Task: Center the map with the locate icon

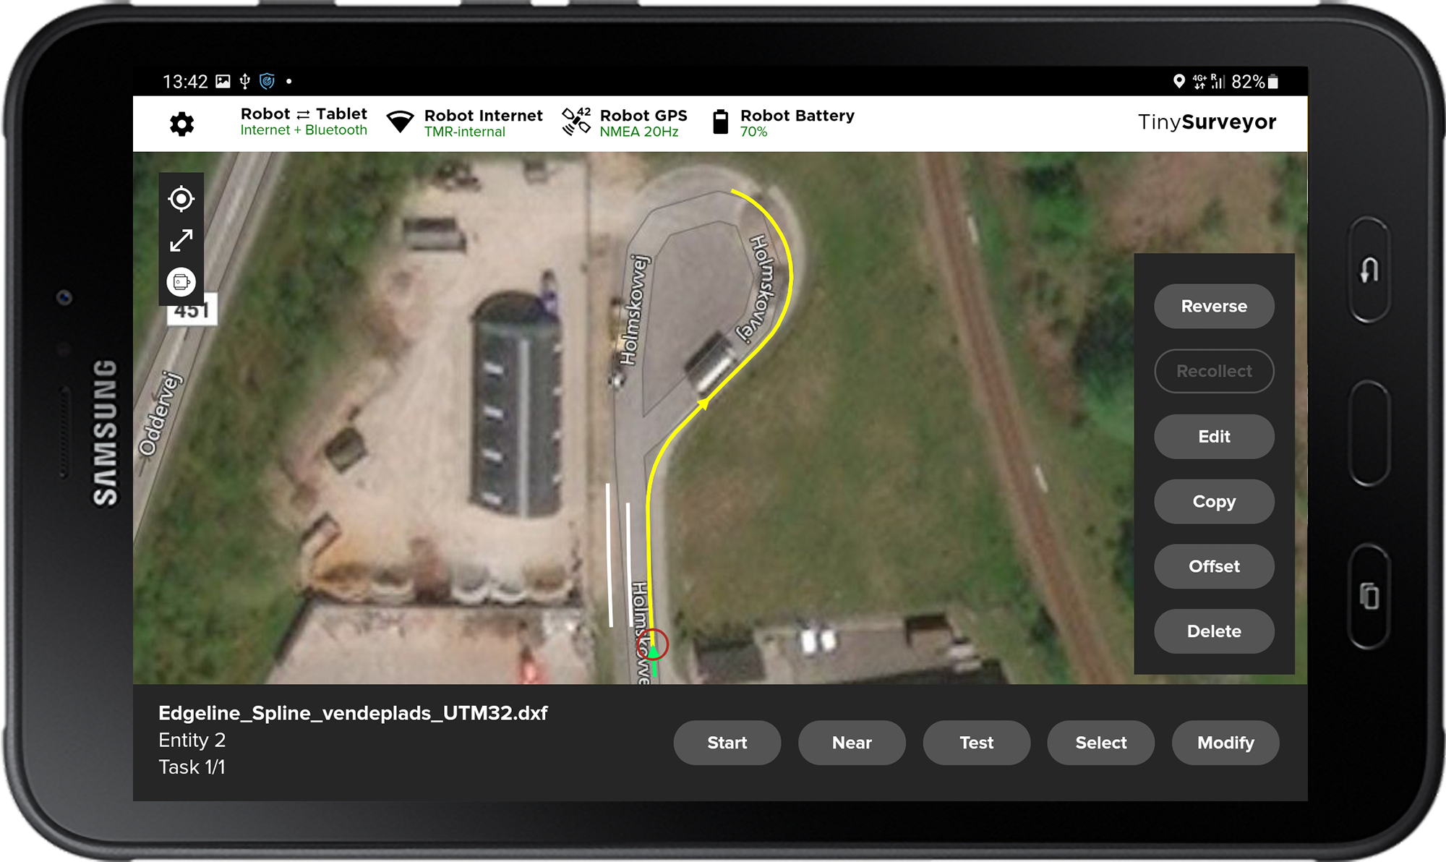Action: [181, 198]
